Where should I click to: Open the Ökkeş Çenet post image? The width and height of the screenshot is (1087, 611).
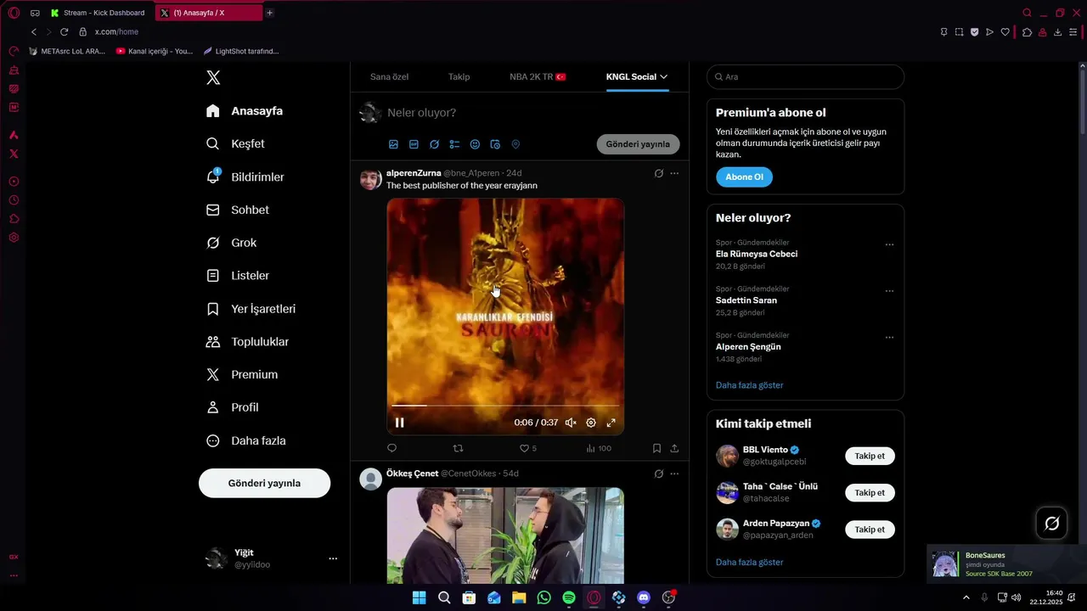pyautogui.click(x=505, y=535)
